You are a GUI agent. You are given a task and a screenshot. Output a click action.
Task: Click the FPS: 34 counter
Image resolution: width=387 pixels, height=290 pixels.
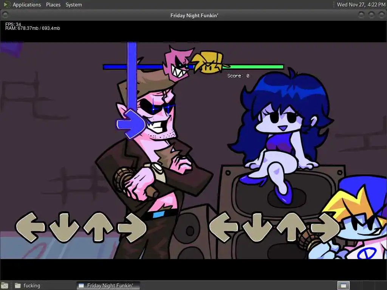13,24
